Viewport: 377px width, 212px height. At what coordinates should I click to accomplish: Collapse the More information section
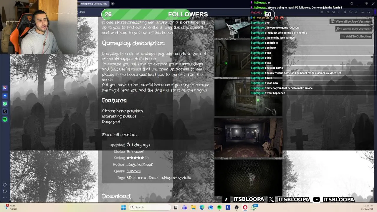120,135
